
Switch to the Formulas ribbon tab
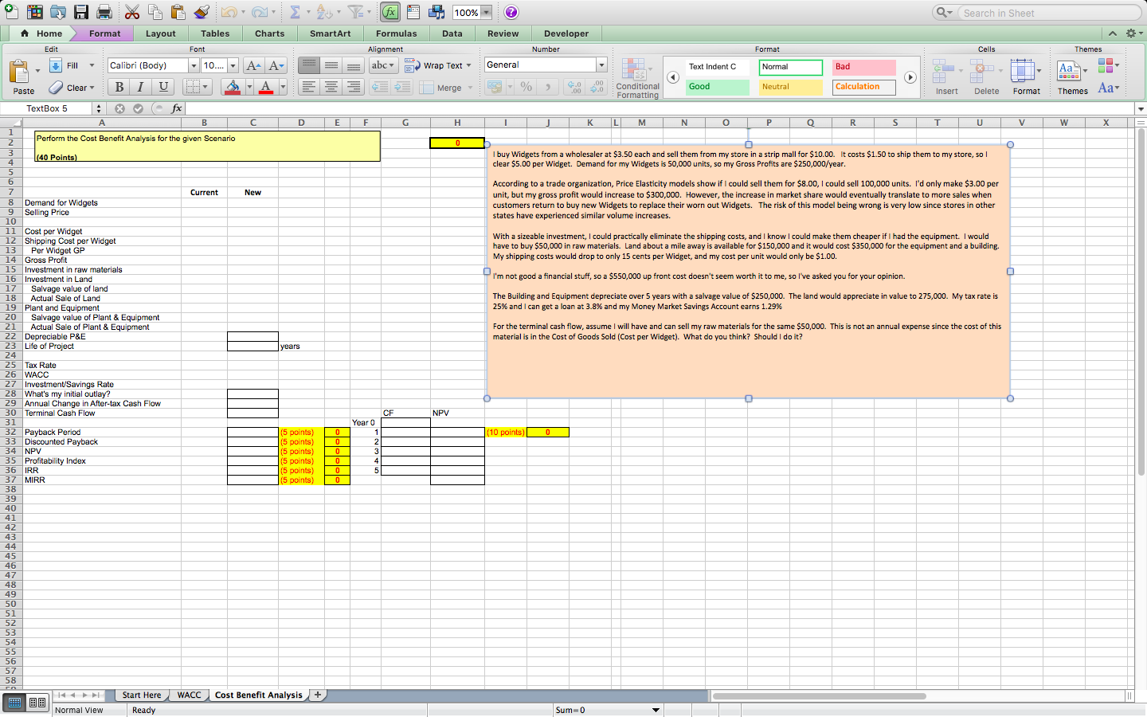pos(396,33)
